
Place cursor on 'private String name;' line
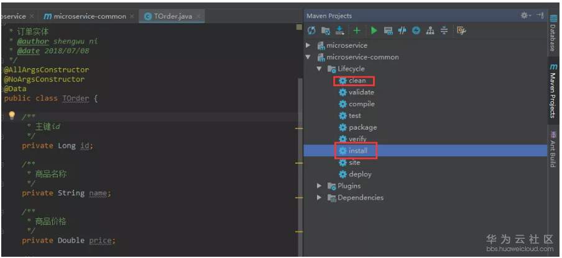coord(67,193)
